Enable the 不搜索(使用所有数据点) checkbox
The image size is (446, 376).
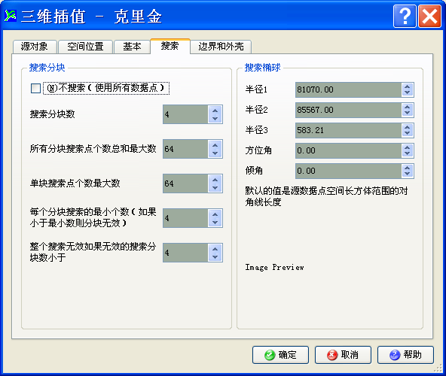35,88
